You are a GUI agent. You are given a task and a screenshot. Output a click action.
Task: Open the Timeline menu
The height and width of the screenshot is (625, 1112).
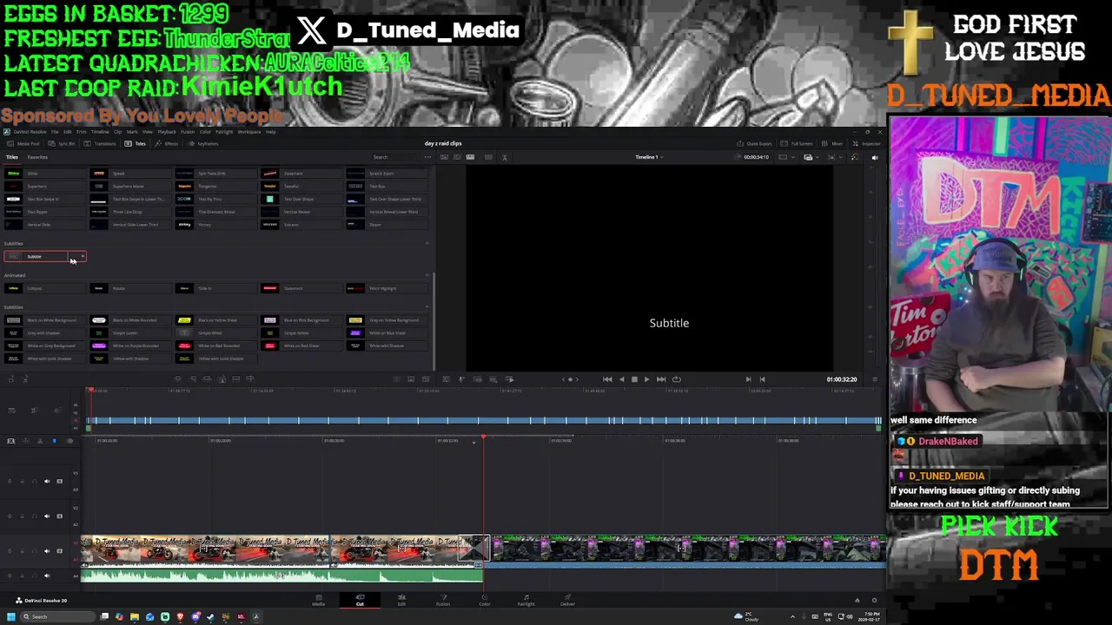(x=101, y=132)
